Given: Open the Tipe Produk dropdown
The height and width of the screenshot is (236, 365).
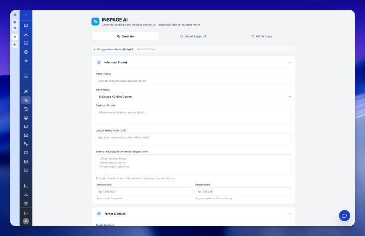Looking at the screenshot, I should (x=194, y=96).
